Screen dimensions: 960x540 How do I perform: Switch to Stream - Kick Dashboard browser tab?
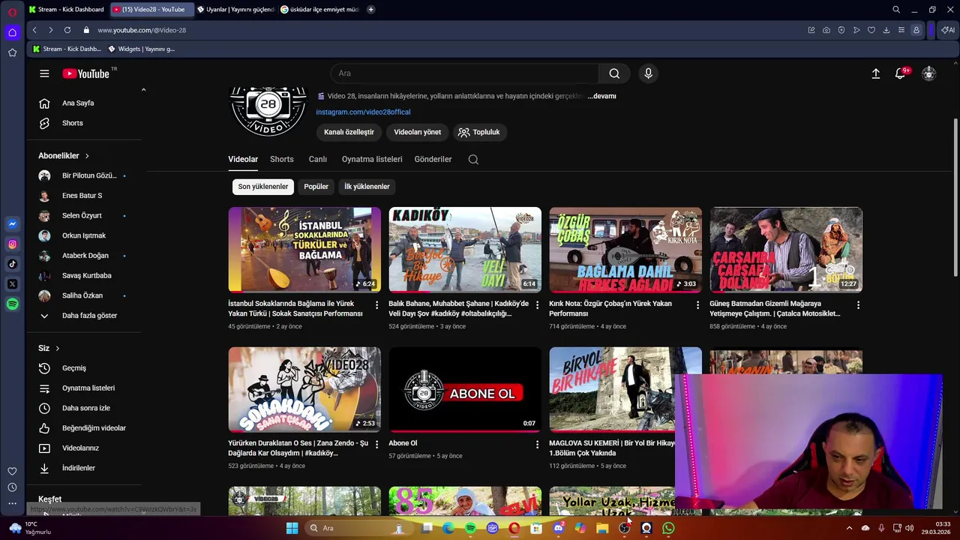(x=66, y=10)
